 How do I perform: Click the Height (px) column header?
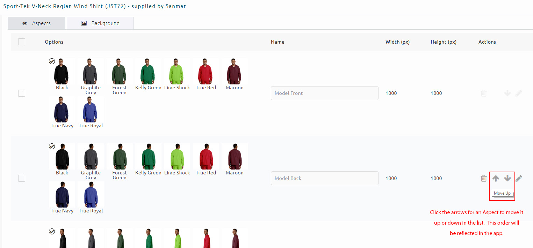pyautogui.click(x=444, y=42)
